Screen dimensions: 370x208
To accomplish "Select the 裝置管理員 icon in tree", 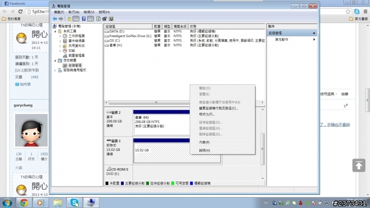I will pos(65,55).
